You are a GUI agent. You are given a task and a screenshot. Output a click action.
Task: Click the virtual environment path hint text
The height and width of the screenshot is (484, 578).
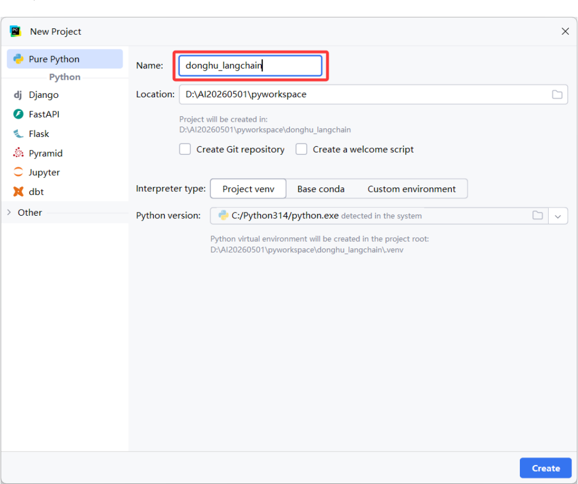coord(307,250)
